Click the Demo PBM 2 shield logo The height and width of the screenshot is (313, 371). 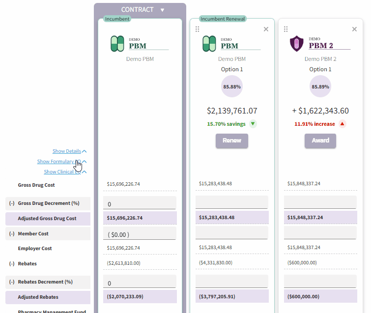click(x=296, y=44)
